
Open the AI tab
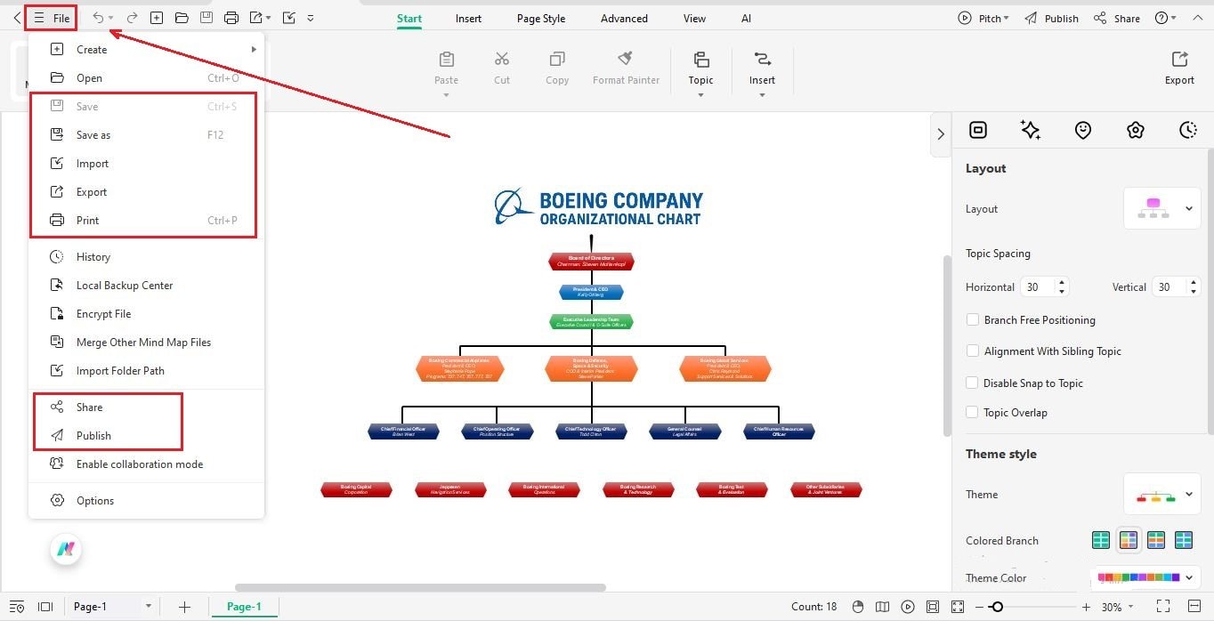click(746, 18)
